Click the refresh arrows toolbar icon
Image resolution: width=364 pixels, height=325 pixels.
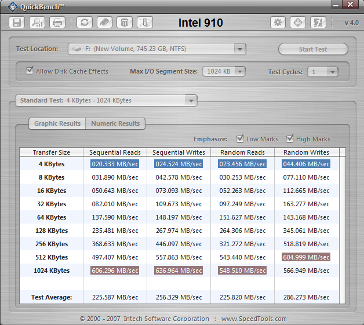click(x=85, y=23)
